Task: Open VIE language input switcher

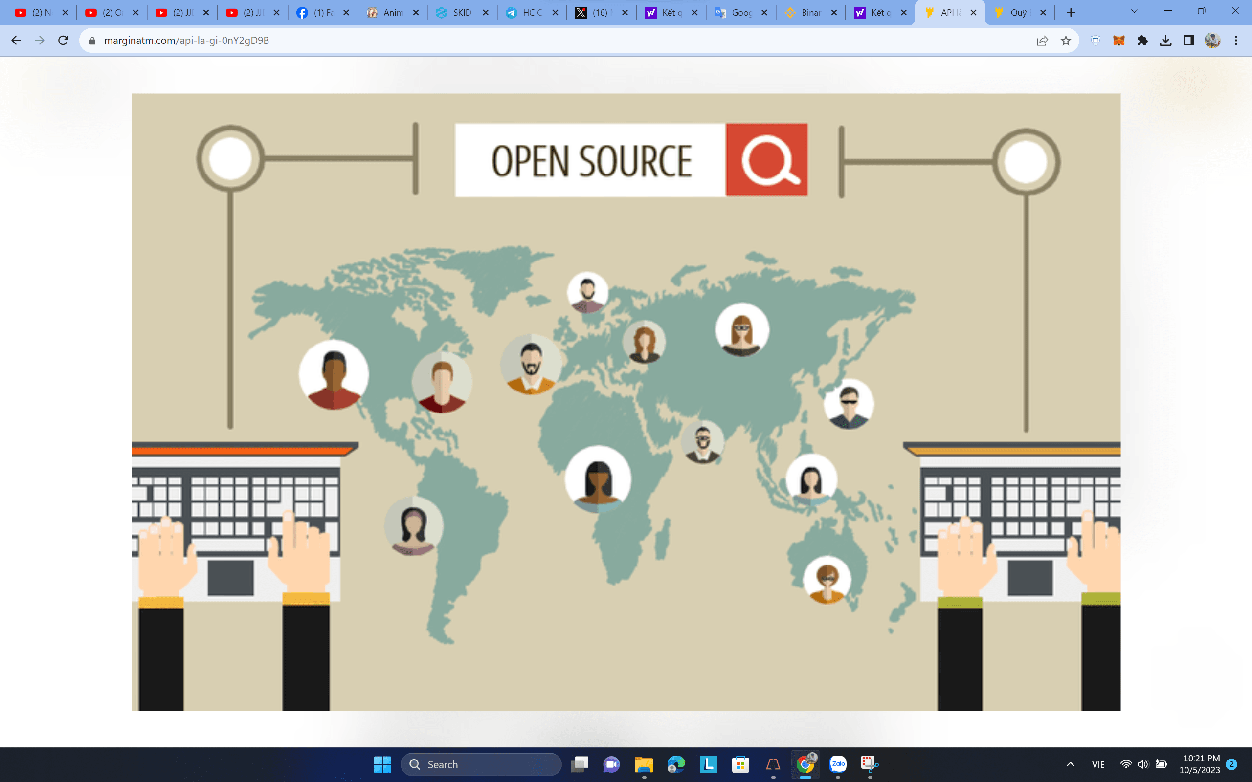Action: 1098,764
